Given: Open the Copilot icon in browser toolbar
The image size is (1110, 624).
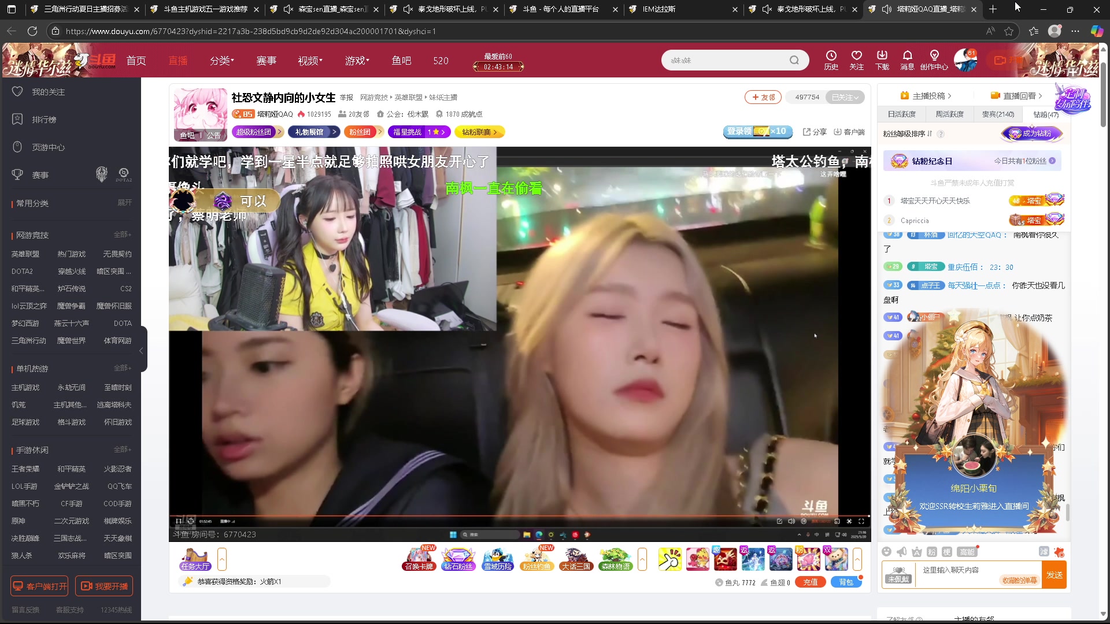Looking at the screenshot, I should point(1097,31).
